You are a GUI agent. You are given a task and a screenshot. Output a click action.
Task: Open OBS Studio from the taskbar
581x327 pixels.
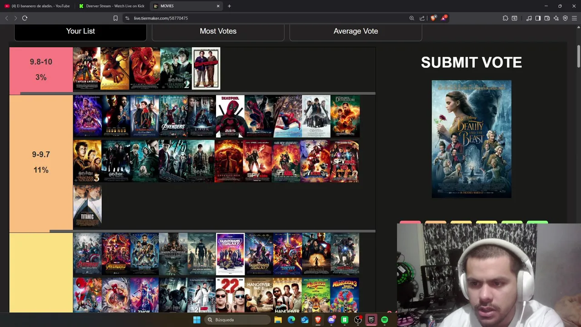[x=358, y=320]
